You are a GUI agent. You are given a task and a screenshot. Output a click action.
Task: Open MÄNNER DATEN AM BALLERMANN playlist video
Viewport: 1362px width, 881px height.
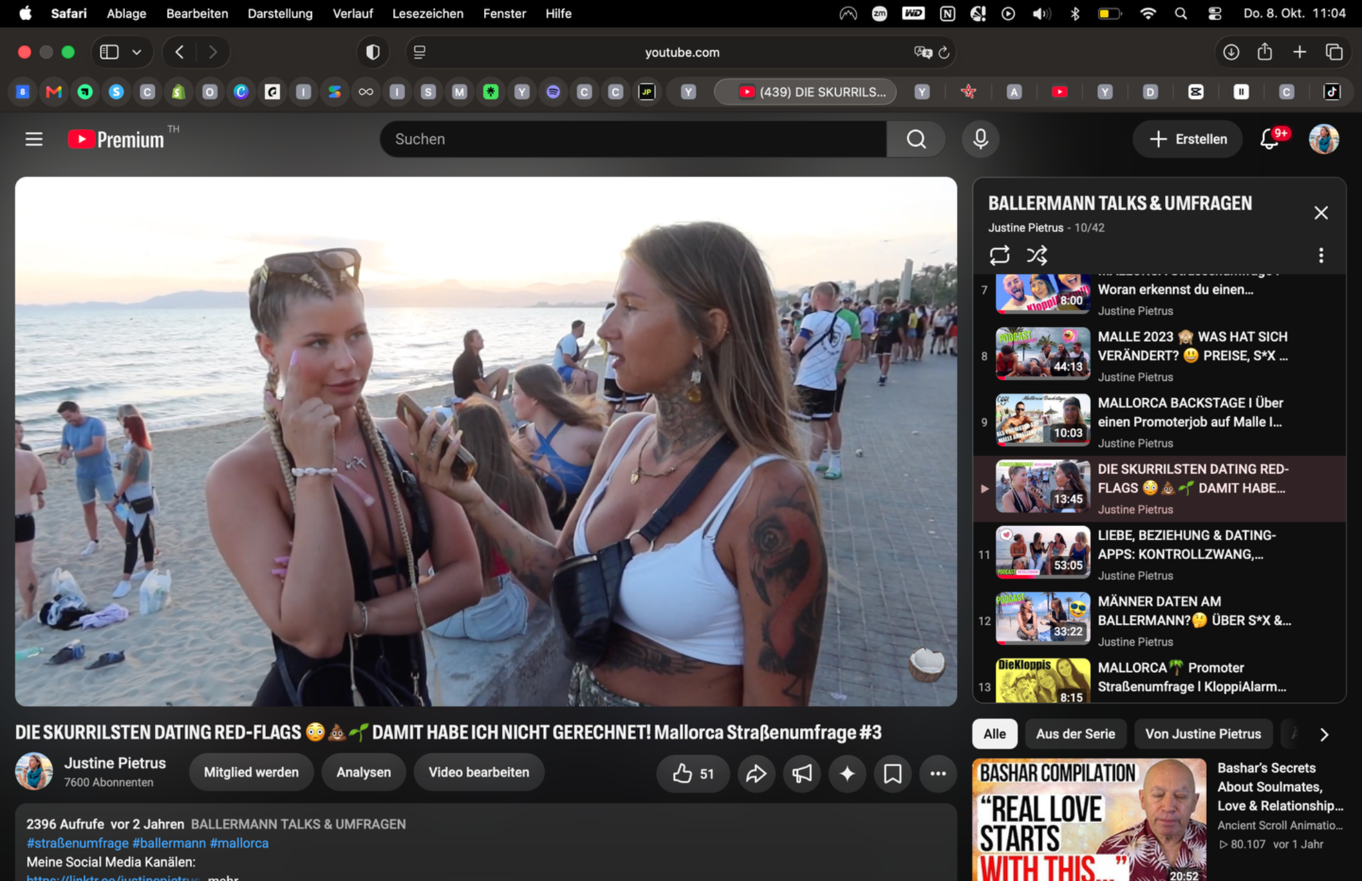1160,621
